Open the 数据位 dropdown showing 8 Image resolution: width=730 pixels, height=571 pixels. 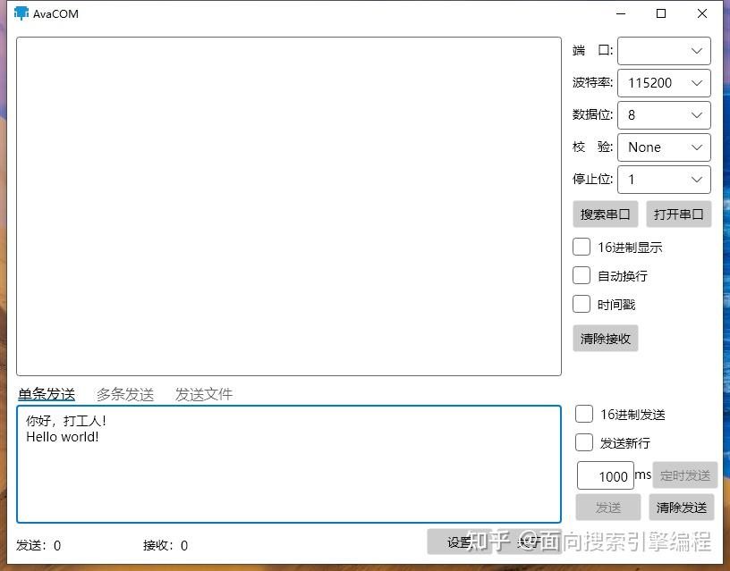pos(664,115)
